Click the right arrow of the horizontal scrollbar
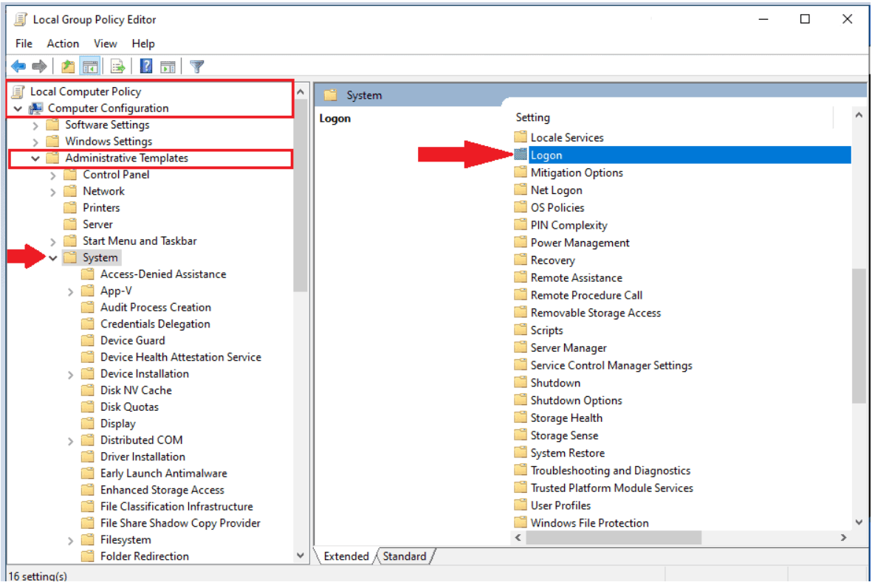The image size is (872, 585). pos(843,538)
